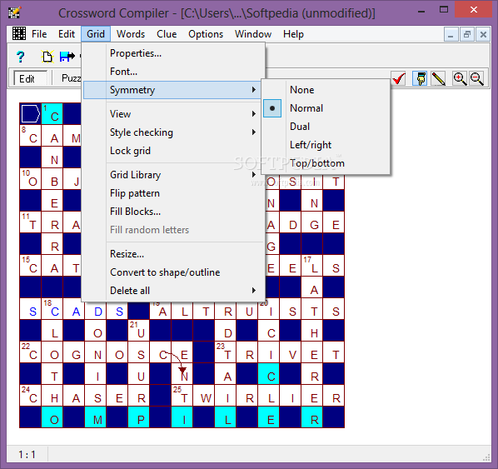498x469 pixels.
Task: Click the New puzzle document icon
Action: click(x=47, y=57)
